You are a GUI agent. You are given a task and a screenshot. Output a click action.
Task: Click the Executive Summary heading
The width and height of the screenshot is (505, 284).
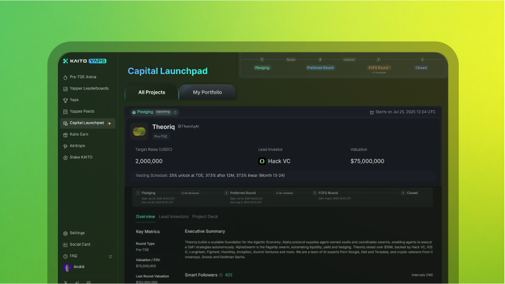[205, 231]
